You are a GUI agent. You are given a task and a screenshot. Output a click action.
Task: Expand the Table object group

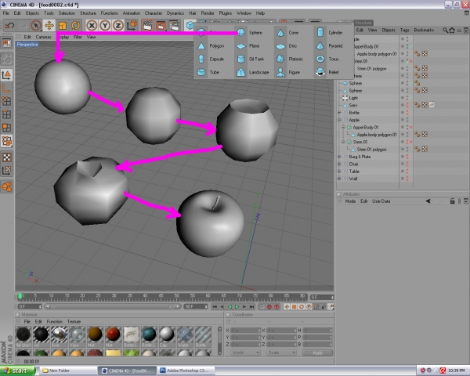tap(339, 172)
